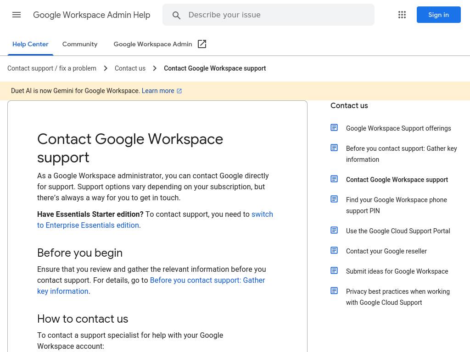
Task: Open the hamburger main menu
Action: pyautogui.click(x=17, y=15)
